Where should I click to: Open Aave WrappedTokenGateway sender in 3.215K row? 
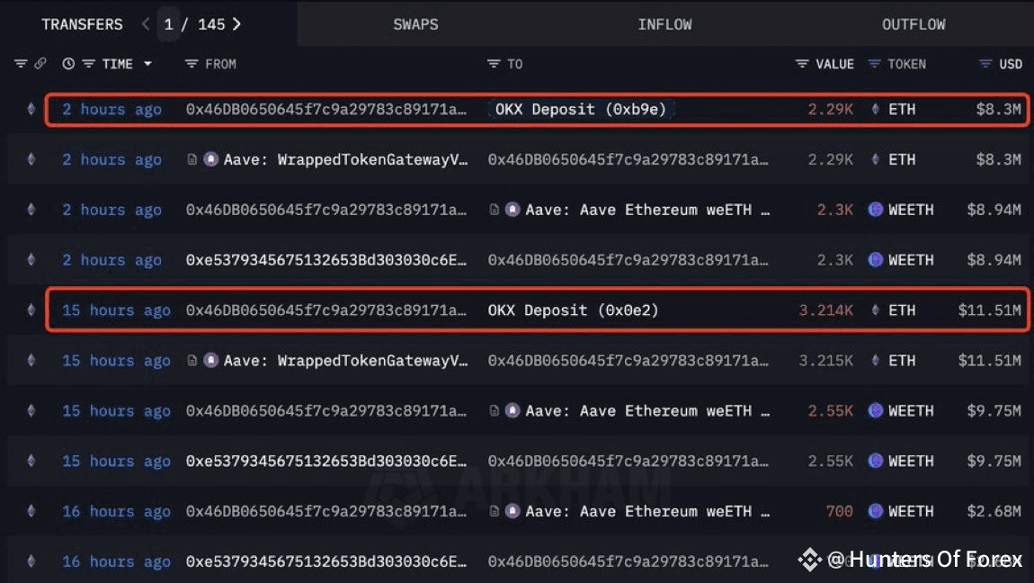tap(345, 361)
